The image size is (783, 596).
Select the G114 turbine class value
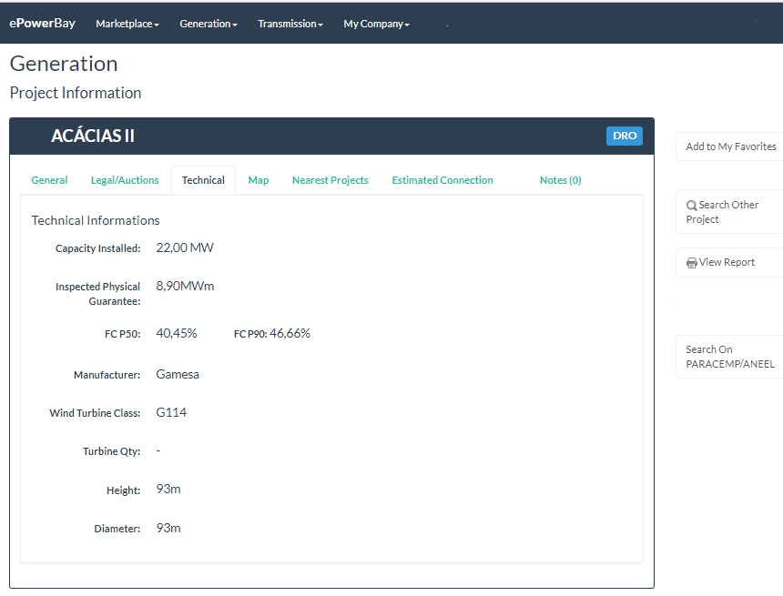coord(171,412)
